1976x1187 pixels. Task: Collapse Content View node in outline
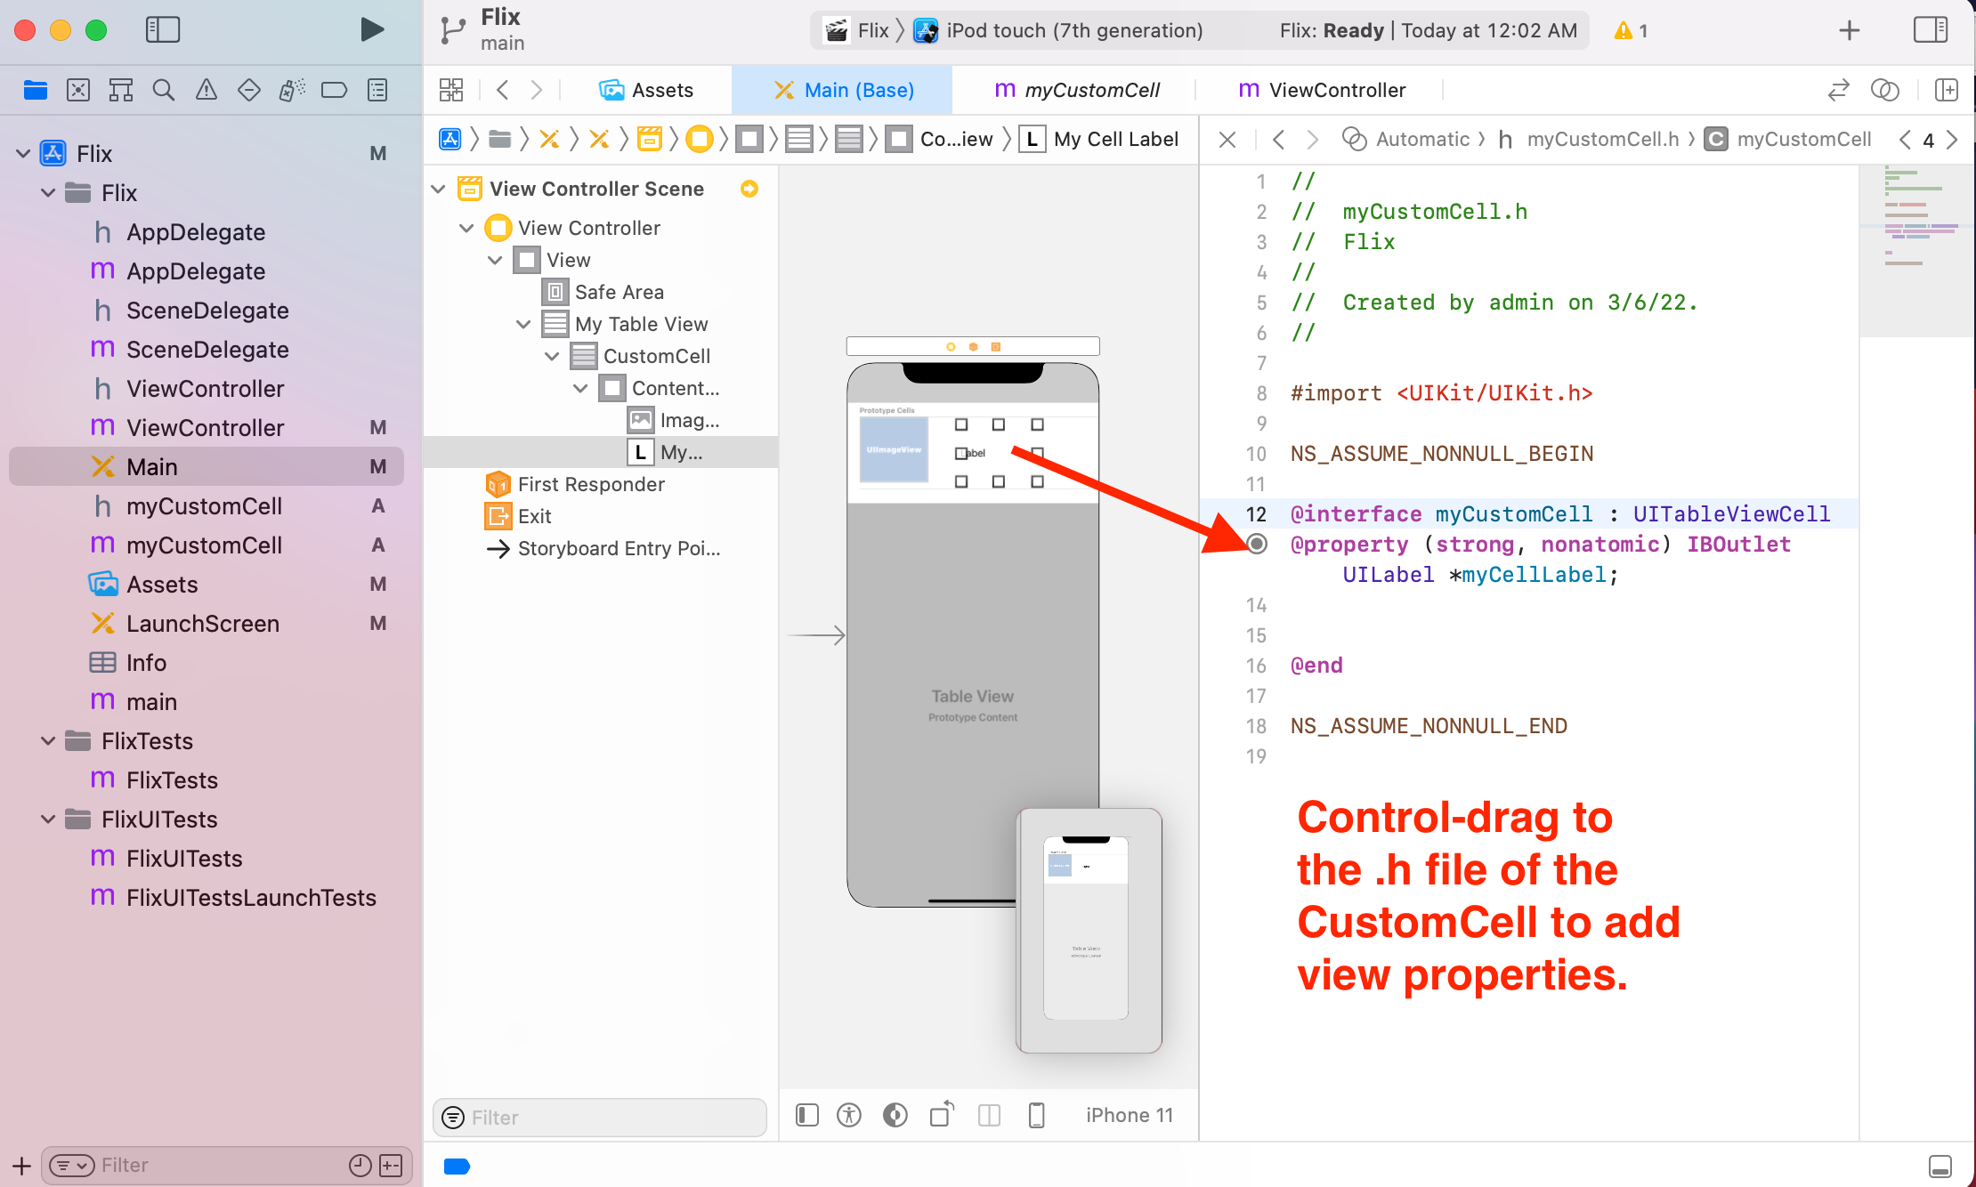coord(580,388)
